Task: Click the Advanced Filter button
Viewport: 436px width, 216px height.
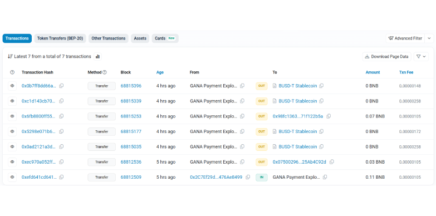Action: click(405, 38)
